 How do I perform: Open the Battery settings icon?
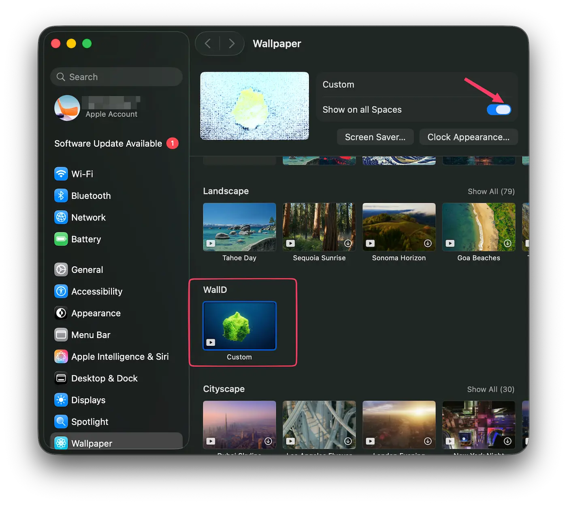point(61,239)
